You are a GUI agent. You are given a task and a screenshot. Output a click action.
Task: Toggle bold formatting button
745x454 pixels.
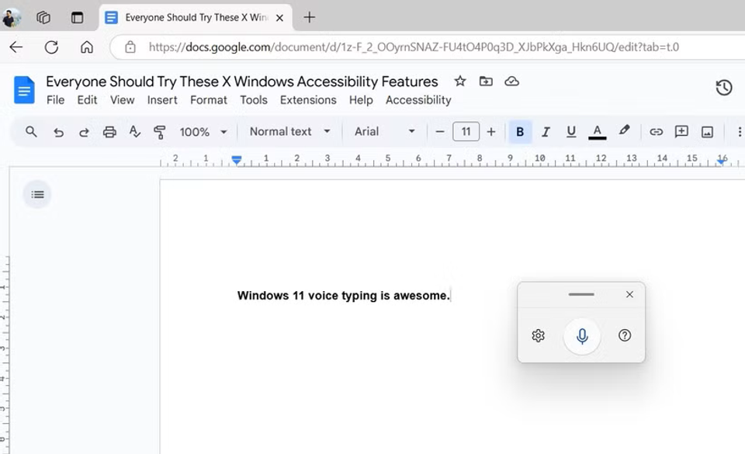520,132
